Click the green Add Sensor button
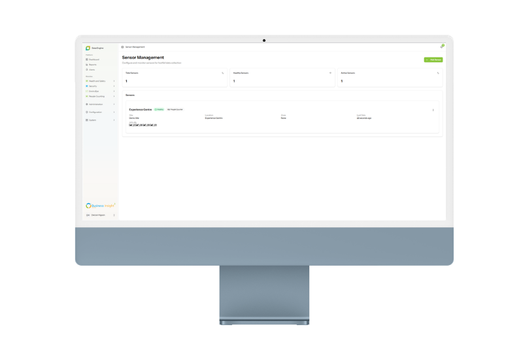Screen dimensions: 523x348 click(x=433, y=59)
